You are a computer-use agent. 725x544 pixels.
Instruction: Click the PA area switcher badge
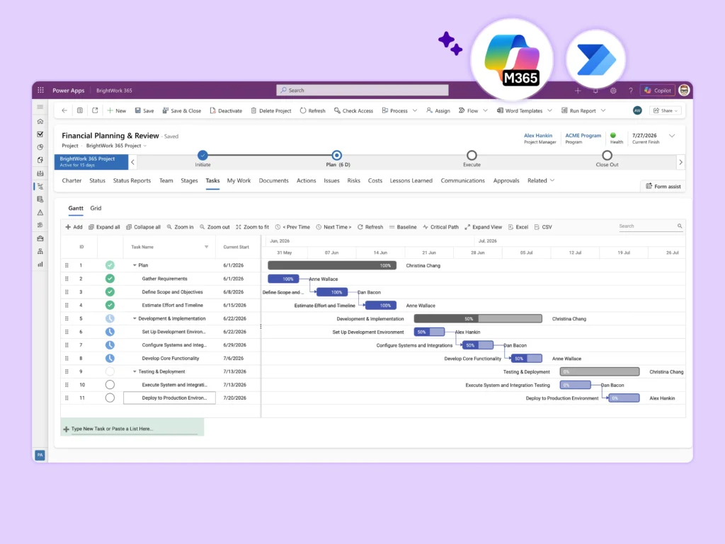point(40,455)
